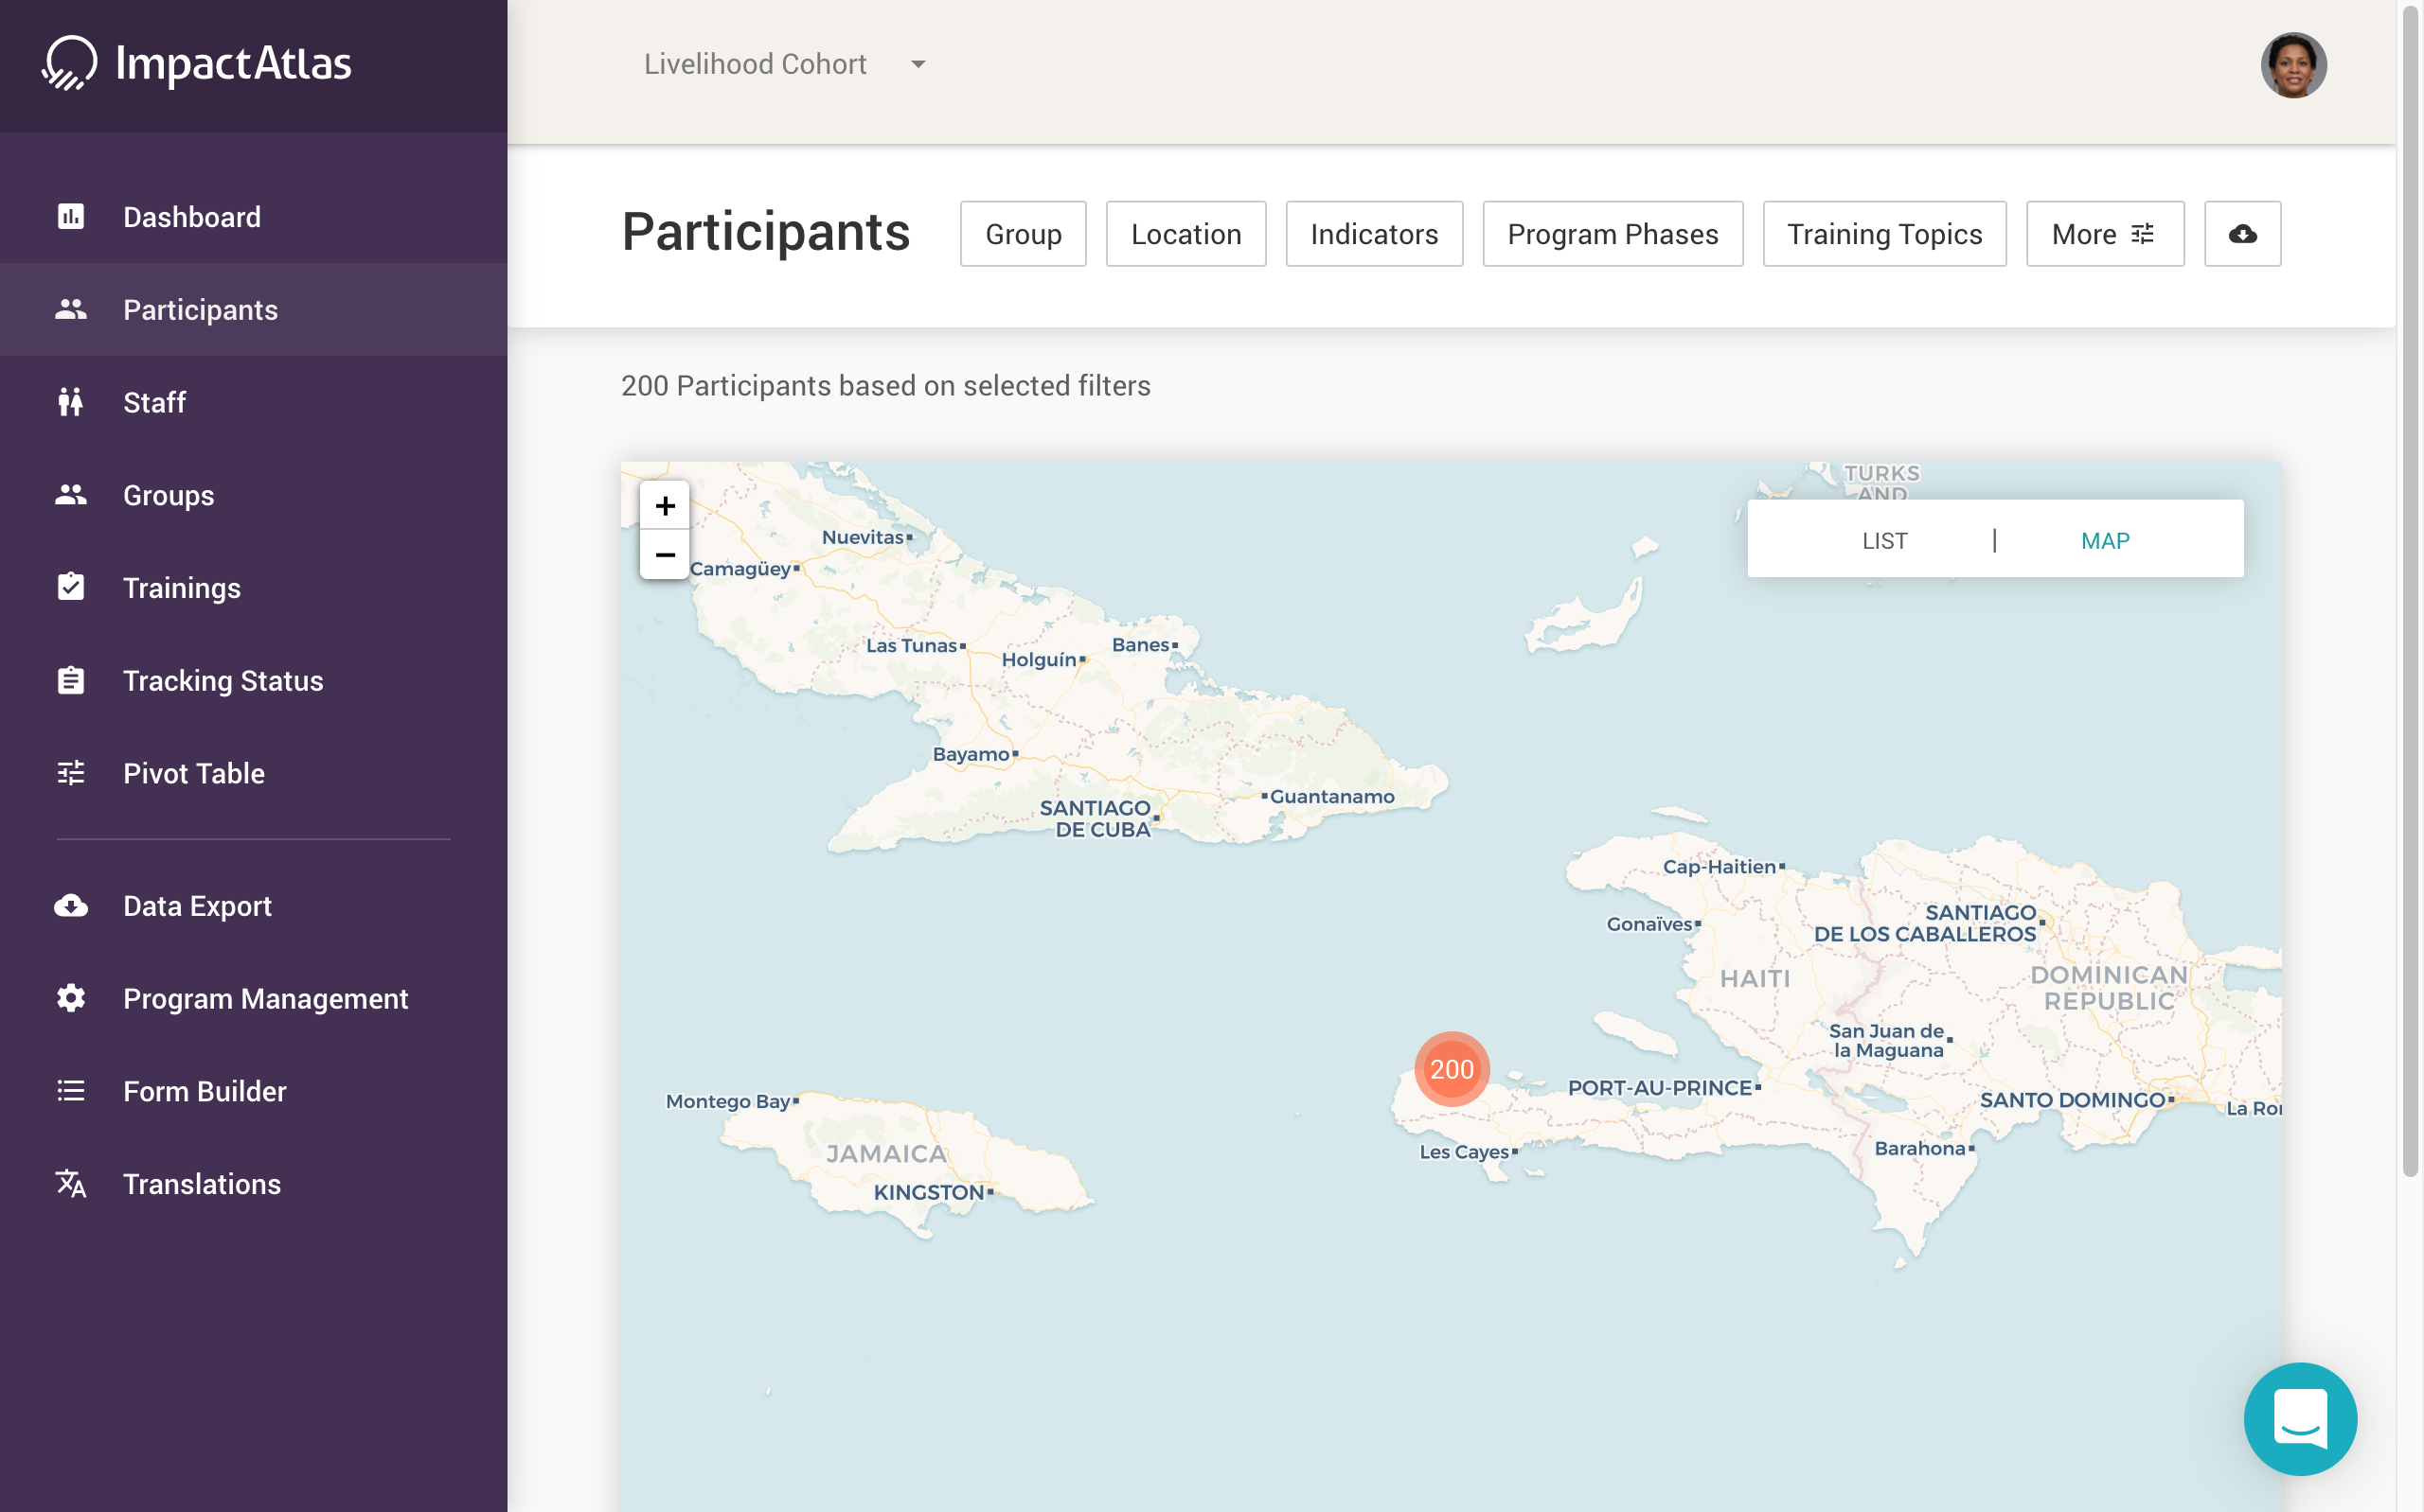
Task: Zoom out of the map
Action: click(x=665, y=555)
